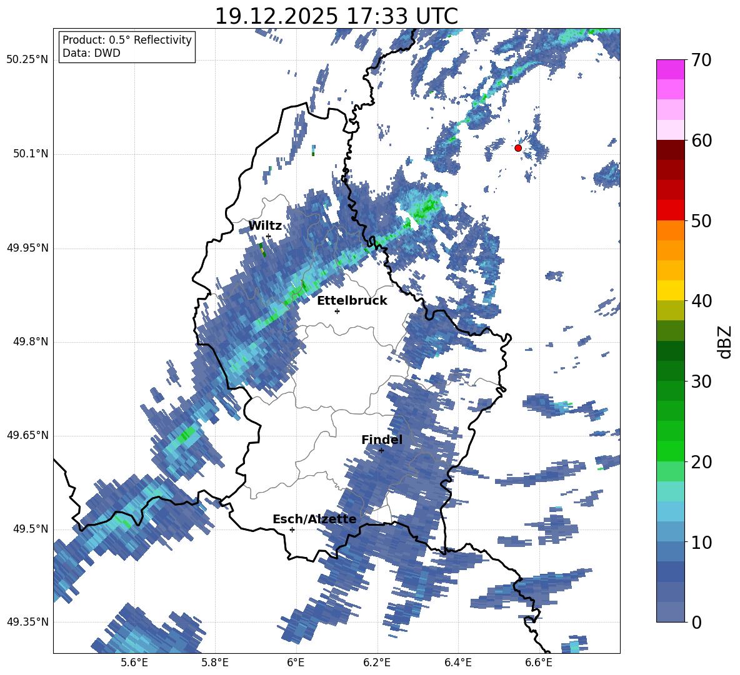The height and width of the screenshot is (675, 740).
Task: Click the yellow colorbar segment at 40
Action: click(670, 290)
